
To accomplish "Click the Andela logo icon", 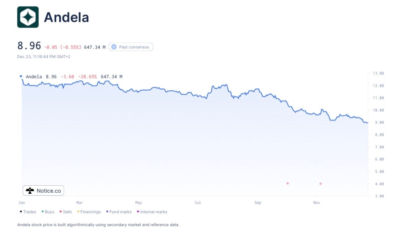I will [28, 17].
